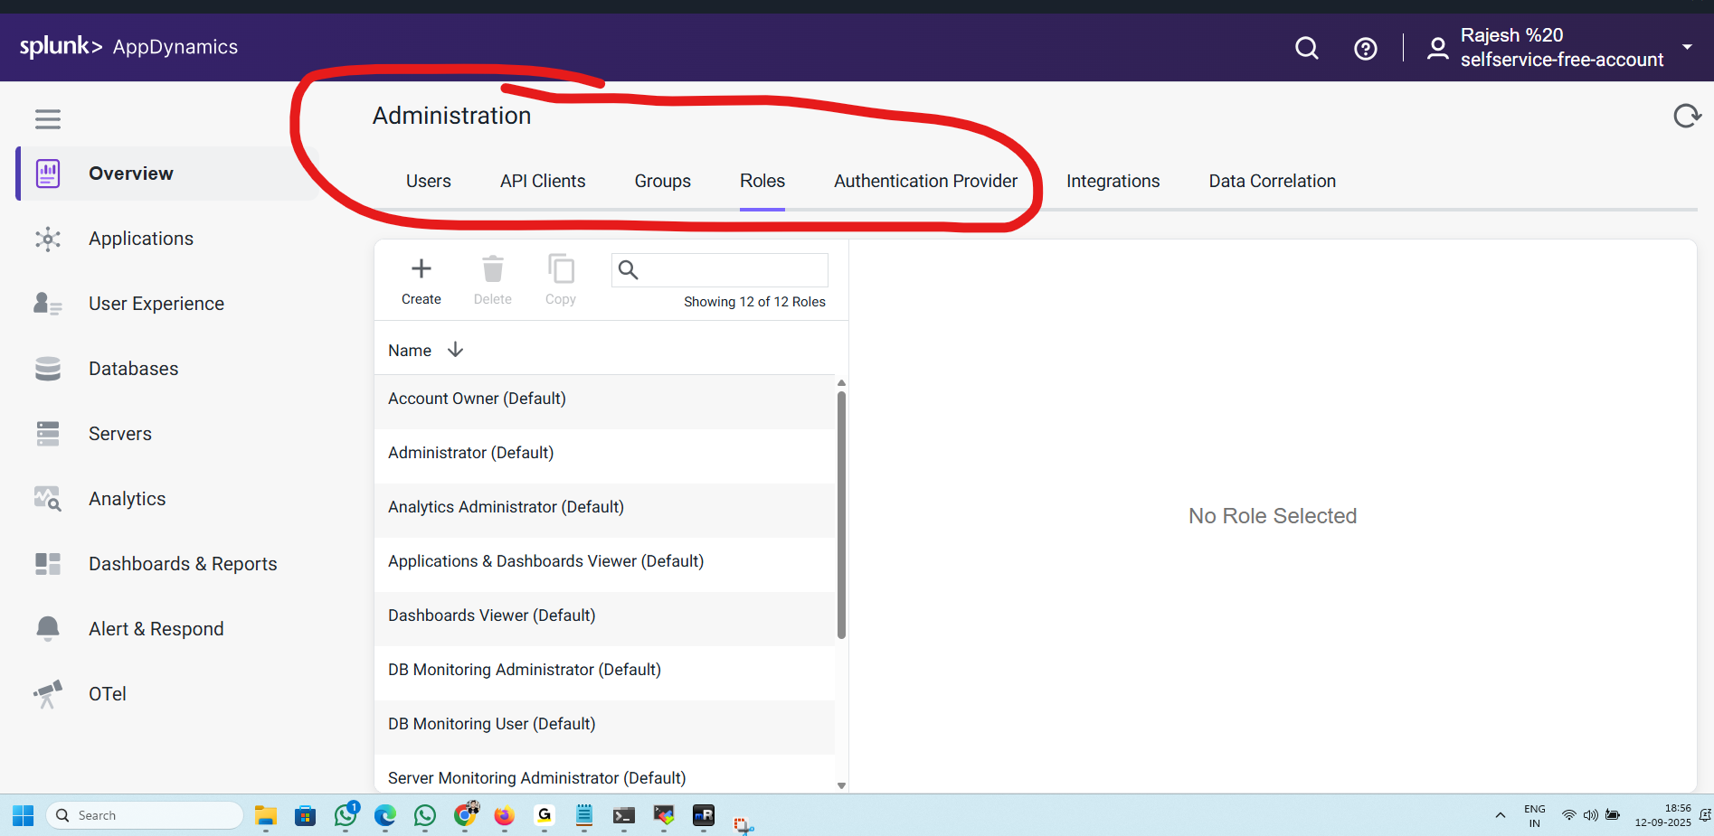
Task: Open the Data Correlation tab
Action: tap(1272, 181)
